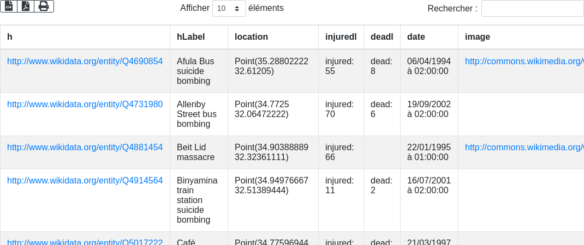
Task: Export the table as CSV
Action: tap(9, 7)
